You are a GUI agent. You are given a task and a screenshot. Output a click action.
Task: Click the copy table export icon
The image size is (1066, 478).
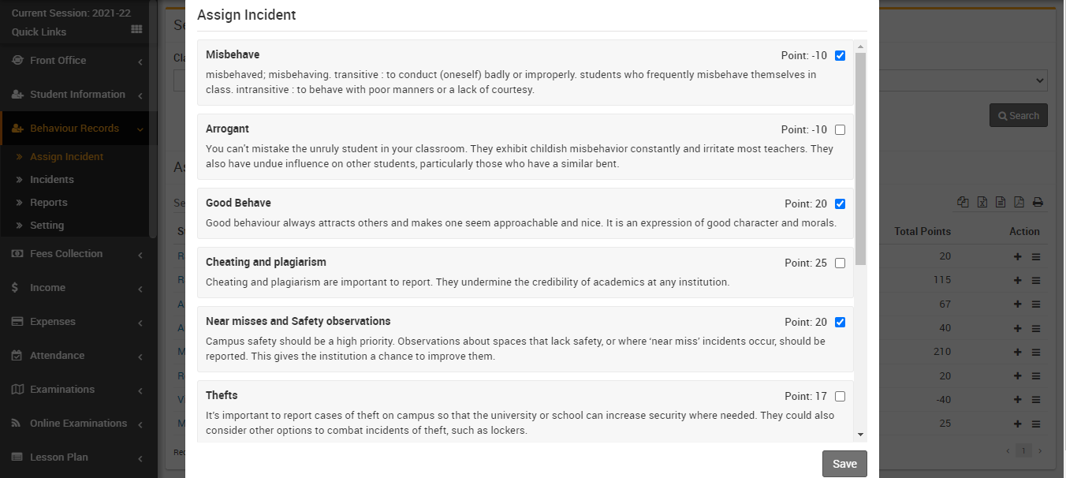pos(963,202)
